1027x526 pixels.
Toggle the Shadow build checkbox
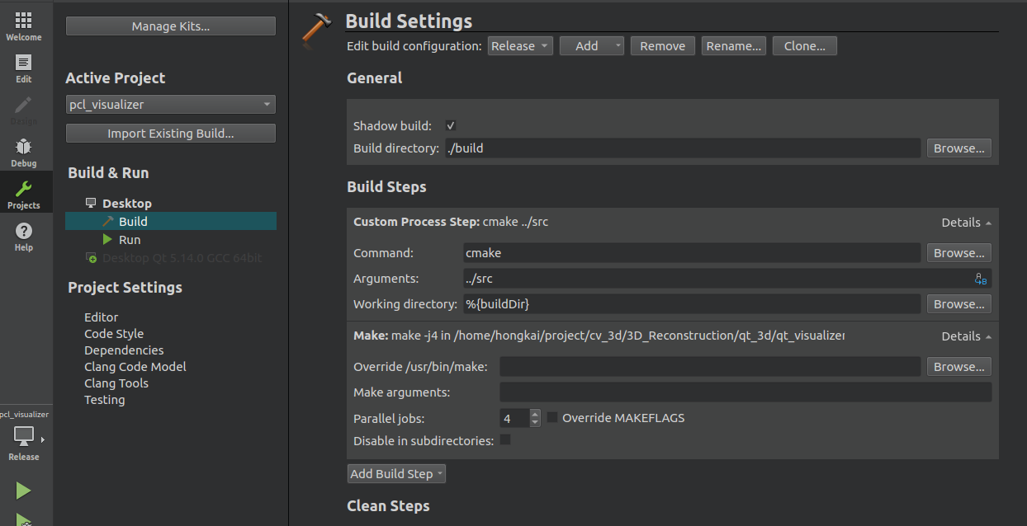451,126
